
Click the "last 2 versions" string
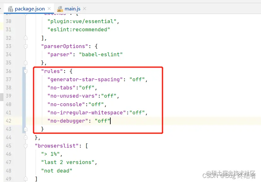click(68, 162)
